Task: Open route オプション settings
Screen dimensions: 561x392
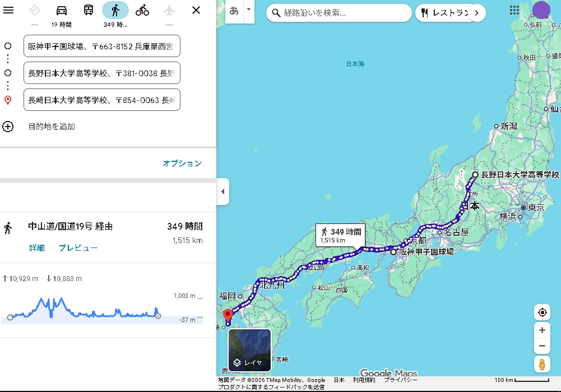Action: pyautogui.click(x=182, y=164)
